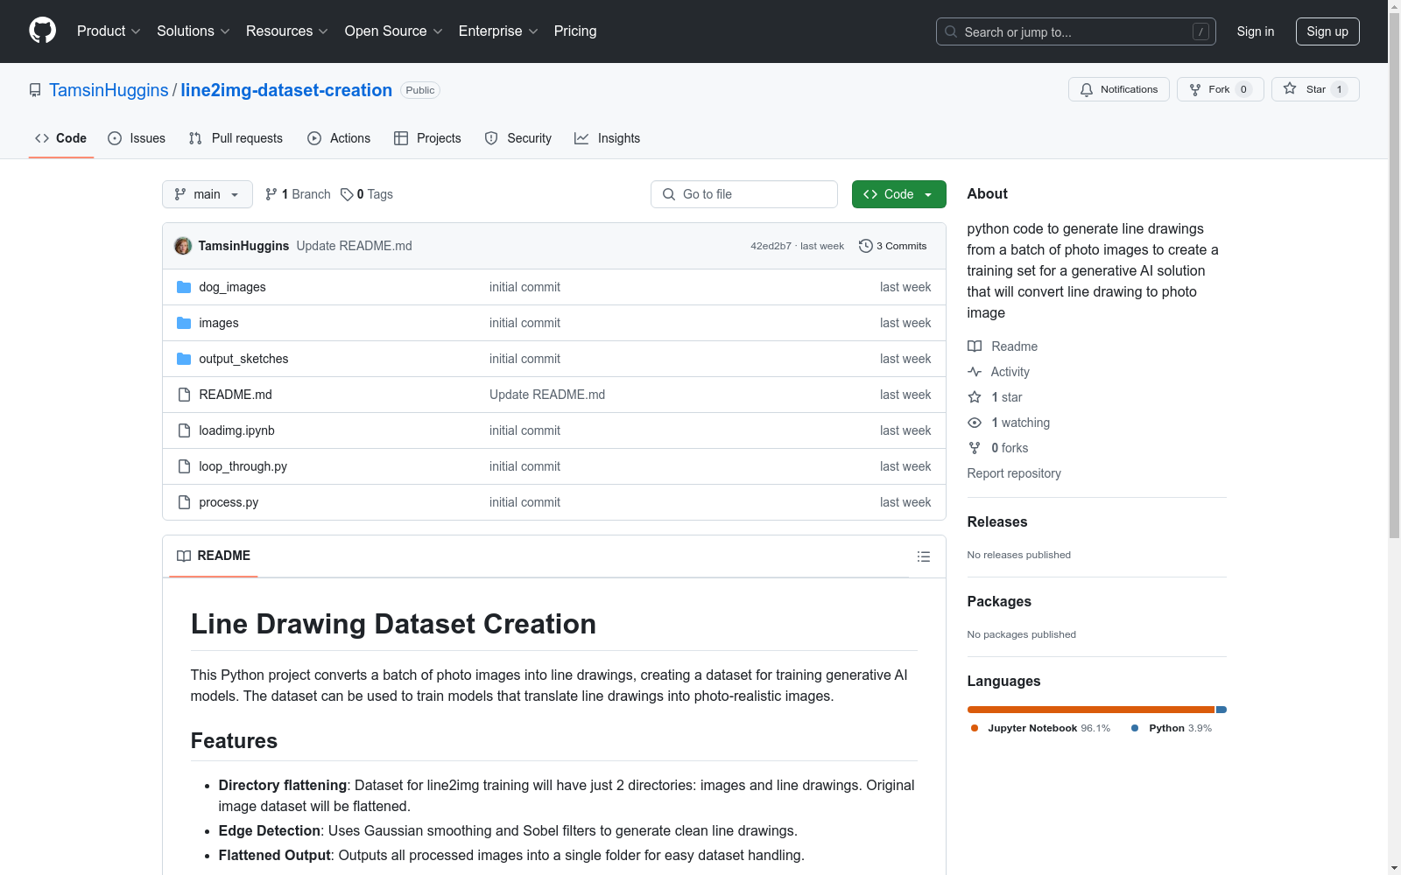
Task: Focus the Search or jump to field
Action: point(1076,31)
